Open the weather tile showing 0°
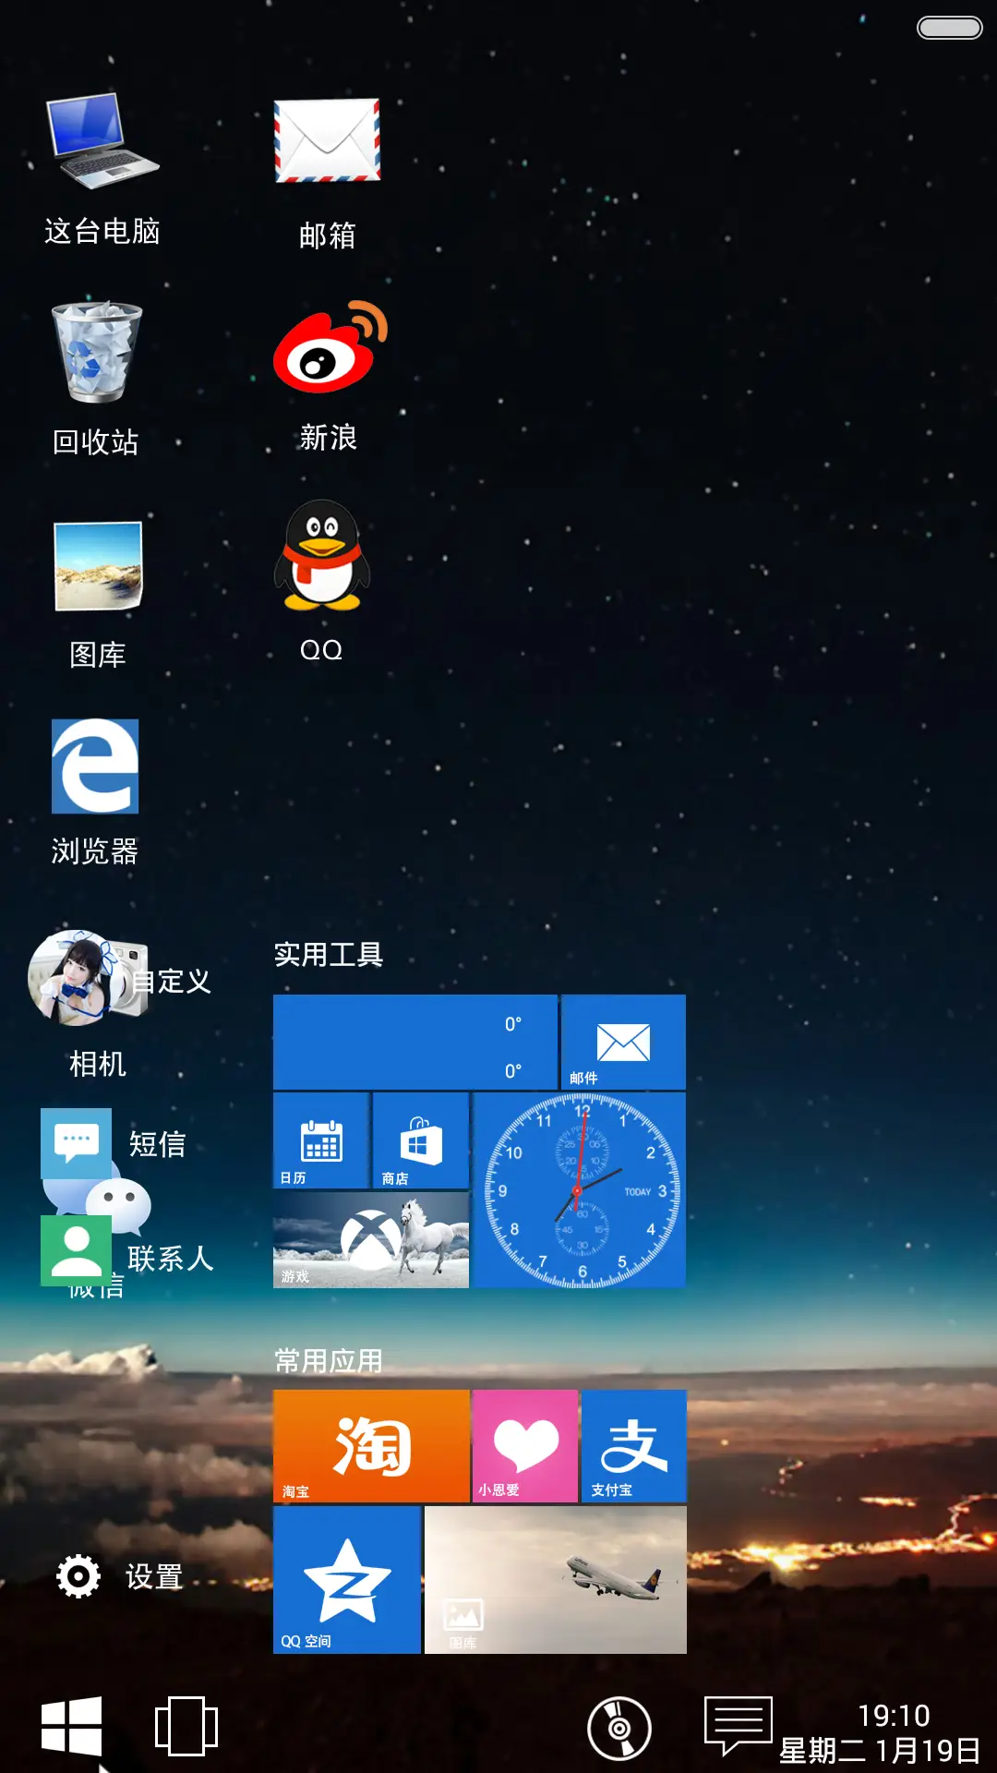This screenshot has height=1773, width=997. [415, 1042]
